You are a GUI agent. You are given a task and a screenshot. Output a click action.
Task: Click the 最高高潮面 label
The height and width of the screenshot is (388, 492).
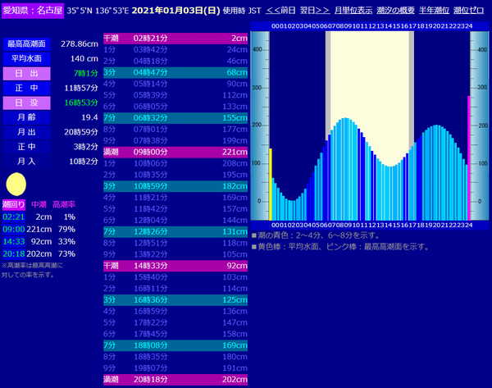tap(27, 44)
